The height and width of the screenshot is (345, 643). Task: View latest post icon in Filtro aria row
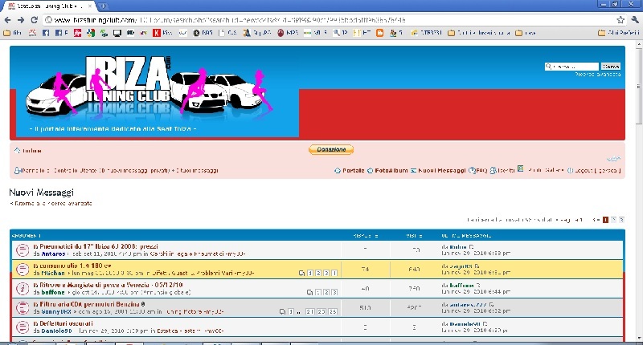pos(491,305)
